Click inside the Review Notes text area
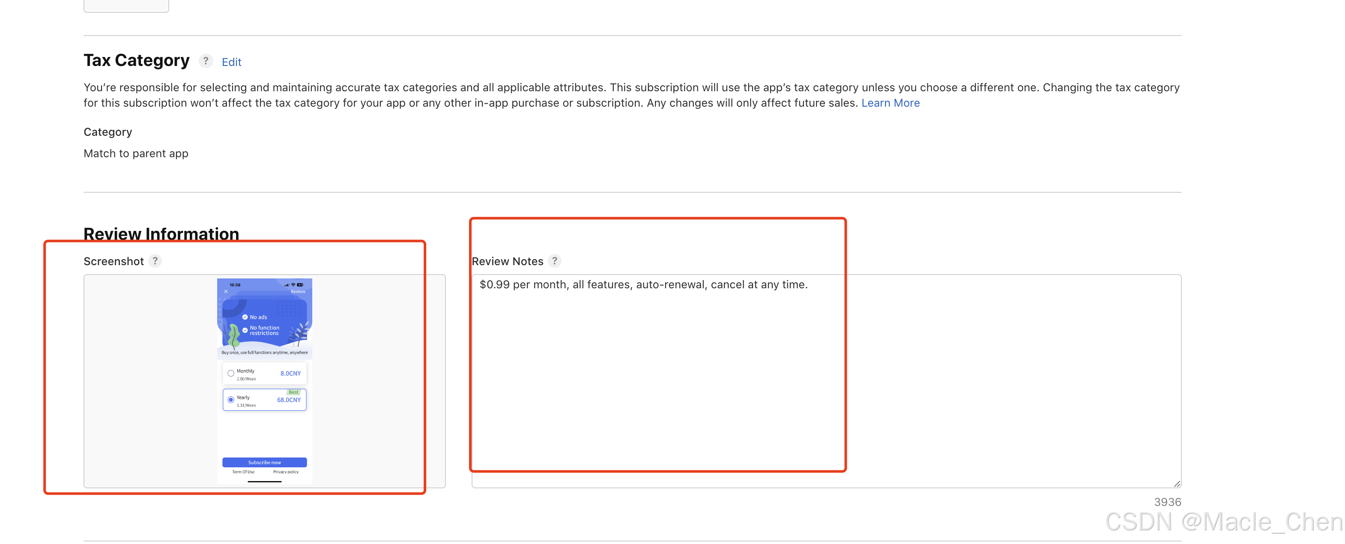The image size is (1345, 544). [825, 381]
